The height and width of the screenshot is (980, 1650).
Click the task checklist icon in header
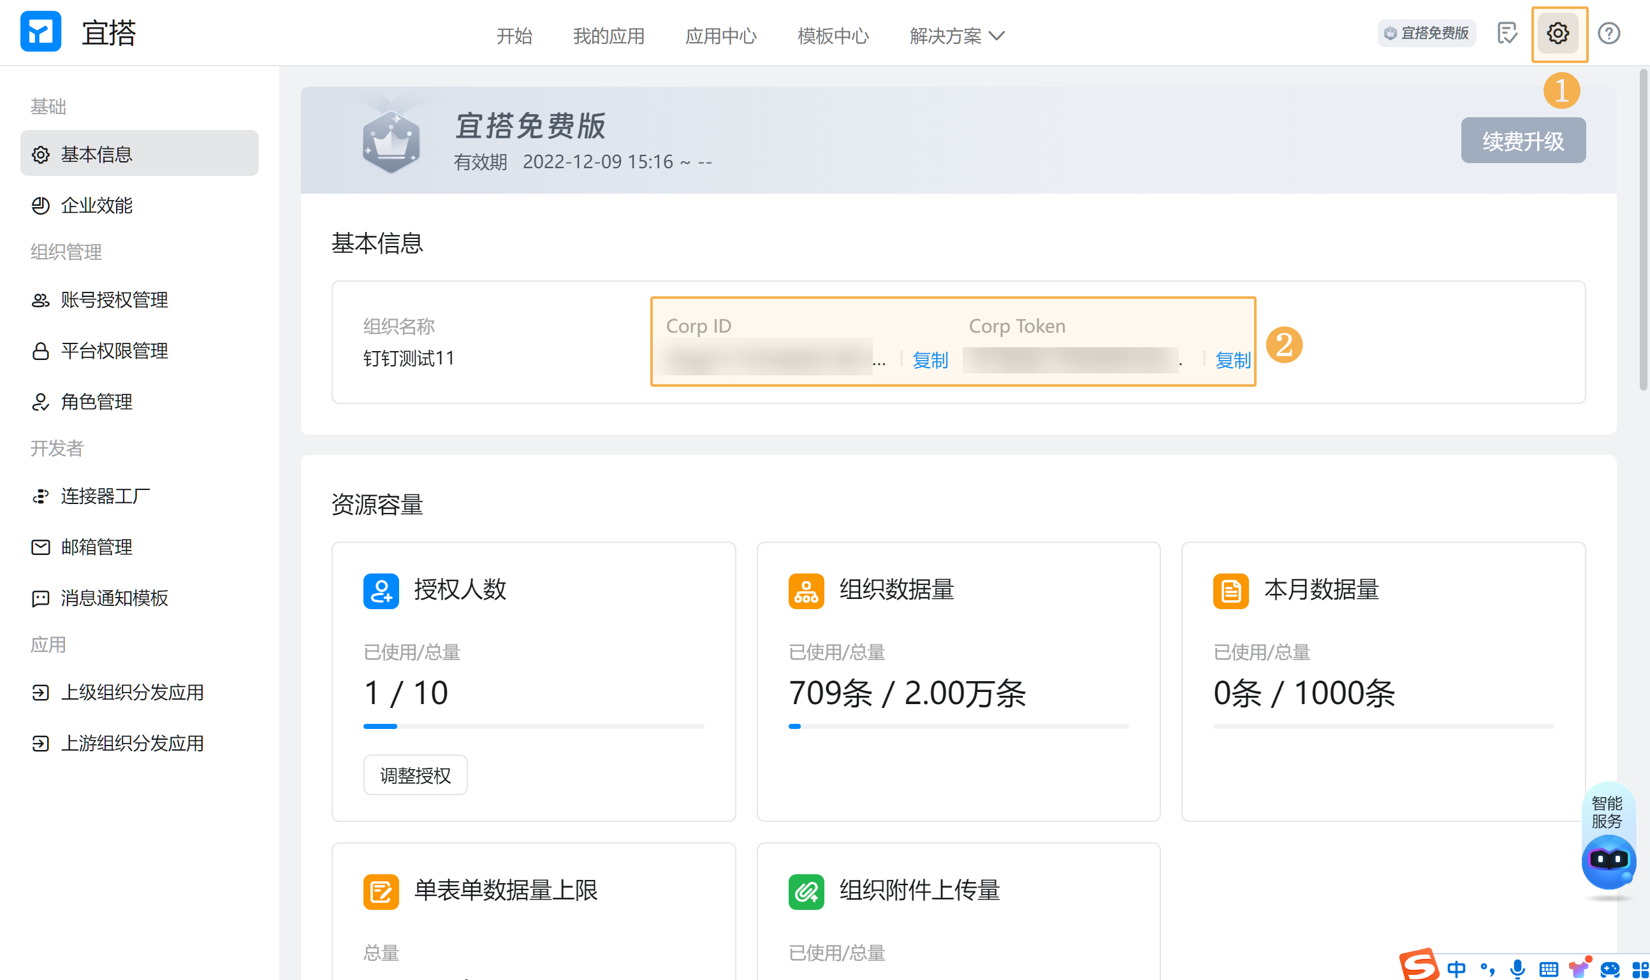tap(1507, 33)
